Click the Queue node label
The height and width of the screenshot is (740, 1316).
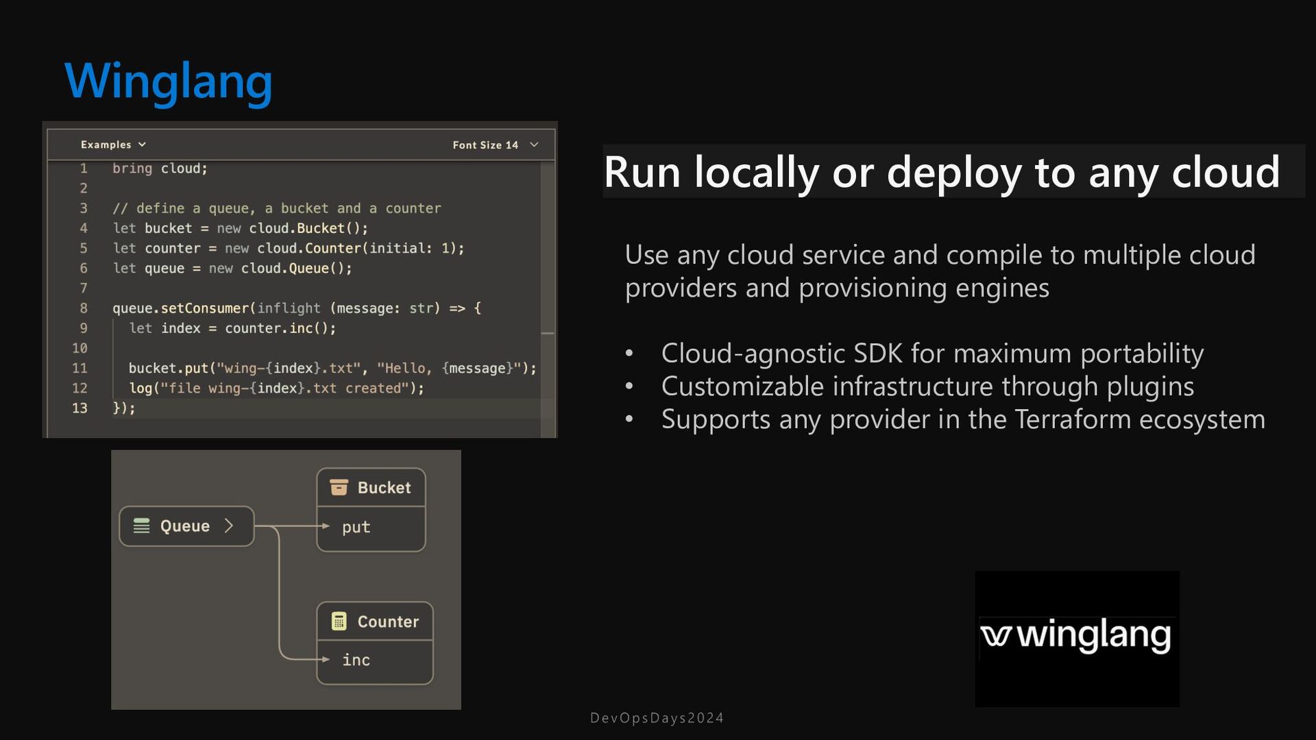[185, 526]
